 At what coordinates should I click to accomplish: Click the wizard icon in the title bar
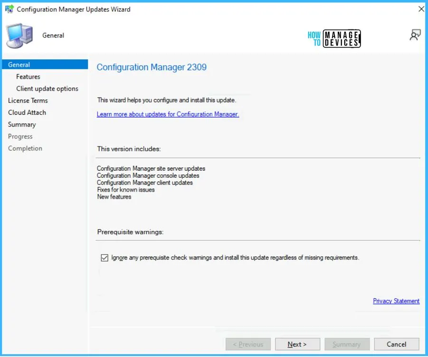tap(9, 9)
